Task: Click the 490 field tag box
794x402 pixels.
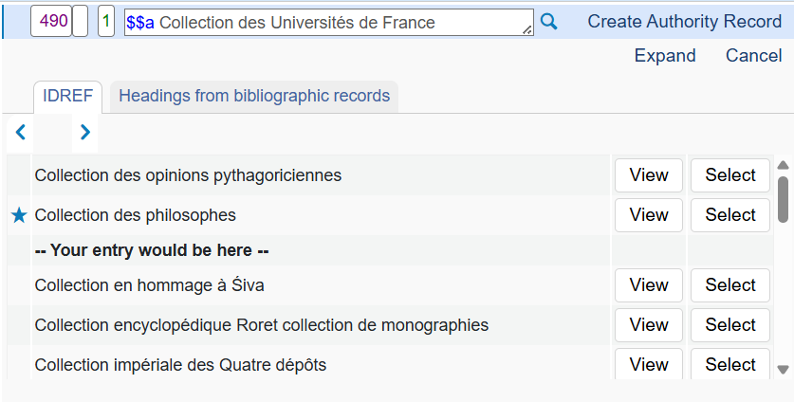Action: pos(53,22)
